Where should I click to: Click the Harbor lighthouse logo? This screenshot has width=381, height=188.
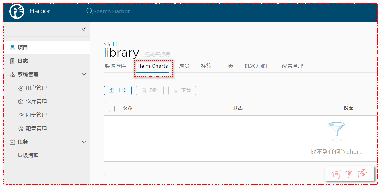(x=17, y=12)
